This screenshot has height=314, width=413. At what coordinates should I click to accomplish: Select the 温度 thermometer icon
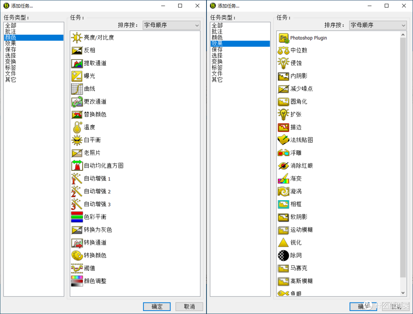pos(76,127)
